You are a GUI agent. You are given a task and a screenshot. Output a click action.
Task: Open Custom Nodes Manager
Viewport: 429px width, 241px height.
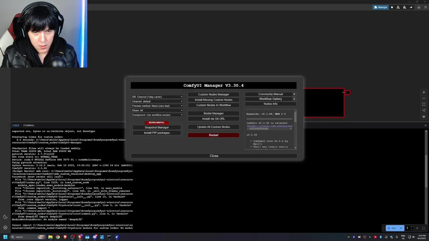[x=213, y=94]
